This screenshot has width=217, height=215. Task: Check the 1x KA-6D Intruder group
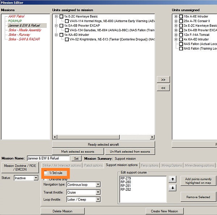[x=61, y=35]
